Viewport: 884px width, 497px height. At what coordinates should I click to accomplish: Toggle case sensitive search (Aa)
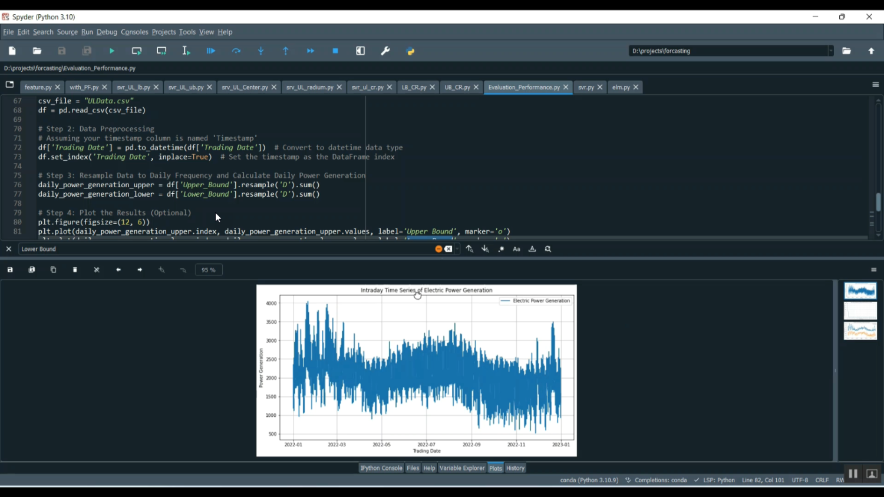[x=516, y=249]
